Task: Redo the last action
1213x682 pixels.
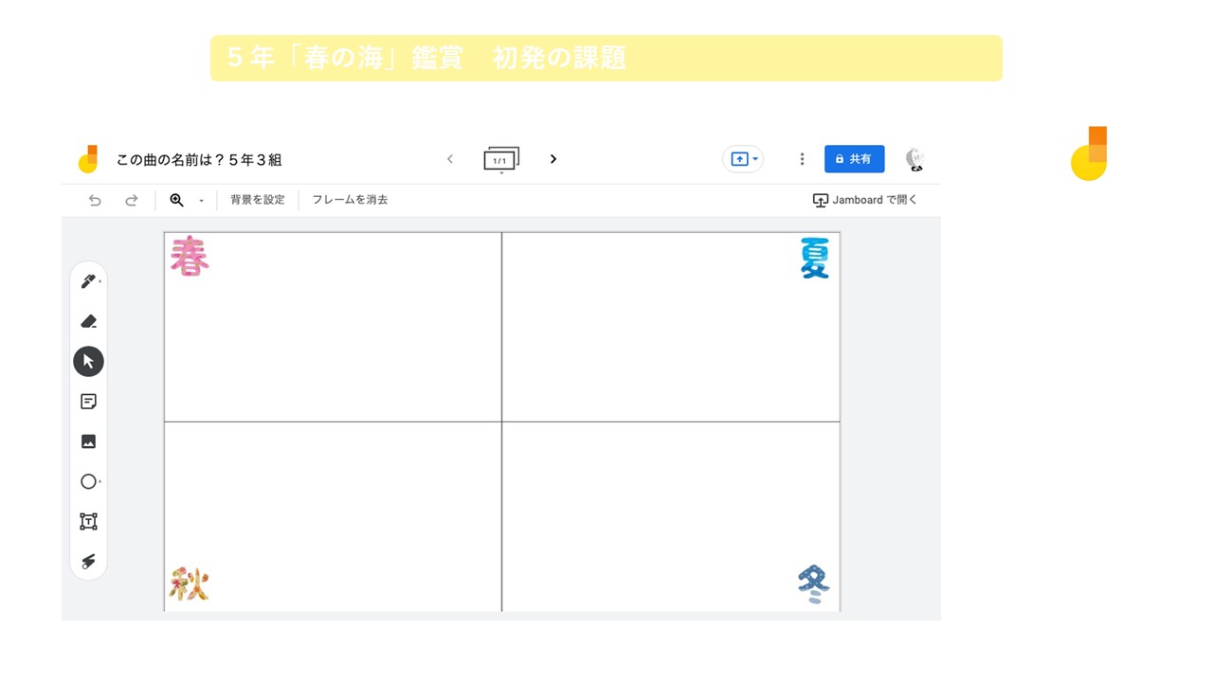Action: tap(132, 200)
